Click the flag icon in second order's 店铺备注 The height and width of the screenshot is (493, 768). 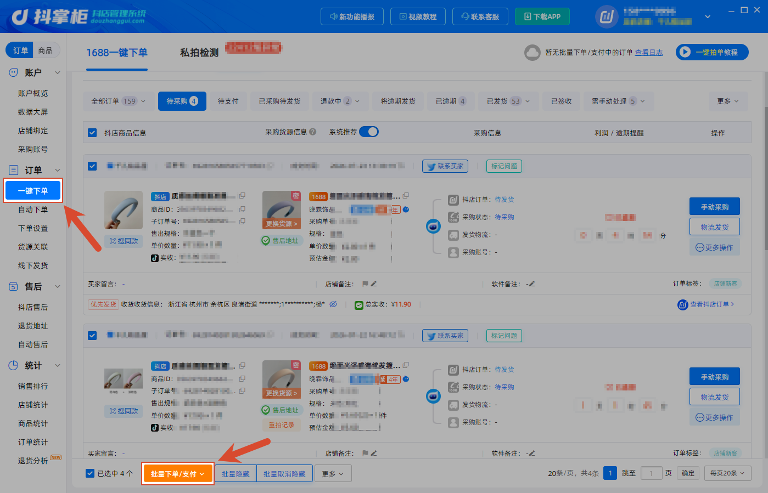365,454
